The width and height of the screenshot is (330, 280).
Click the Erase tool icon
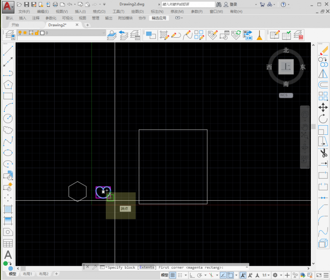coord(323,51)
